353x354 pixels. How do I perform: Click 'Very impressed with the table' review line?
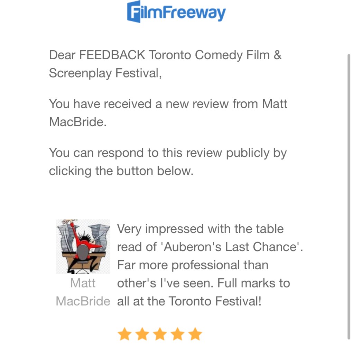(200, 229)
